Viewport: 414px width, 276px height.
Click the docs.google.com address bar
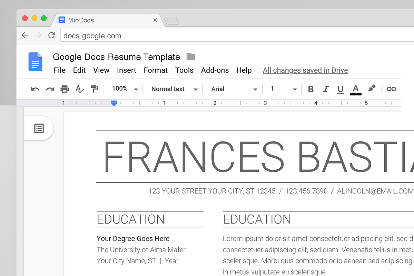pos(237,36)
